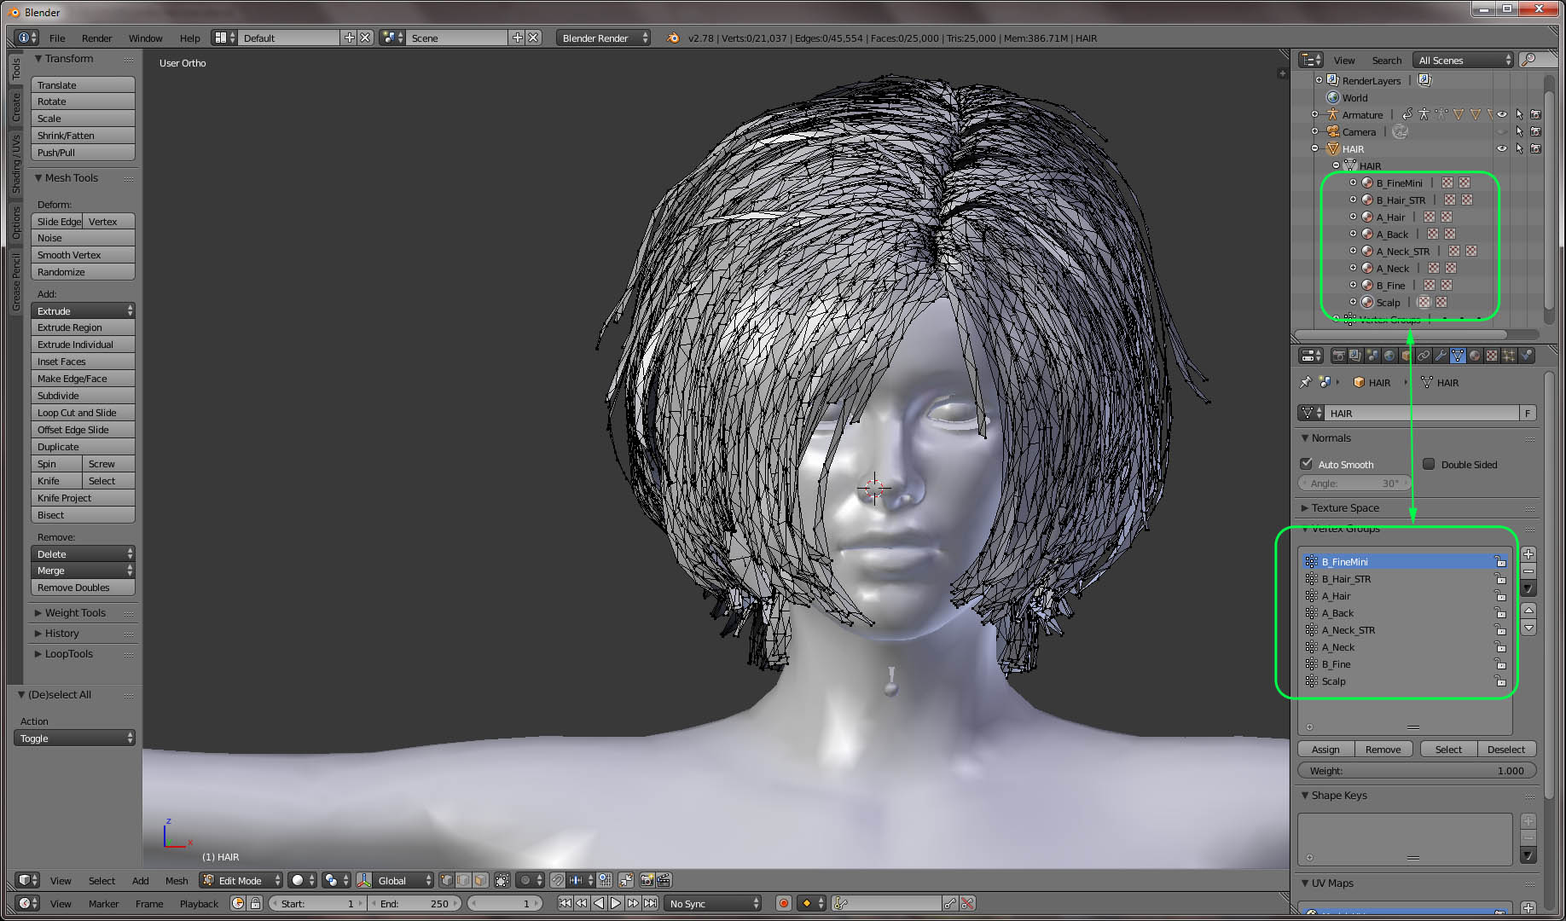Switch to the Create toolshelf tab
Viewport: 1566px width, 921px height.
point(16,107)
